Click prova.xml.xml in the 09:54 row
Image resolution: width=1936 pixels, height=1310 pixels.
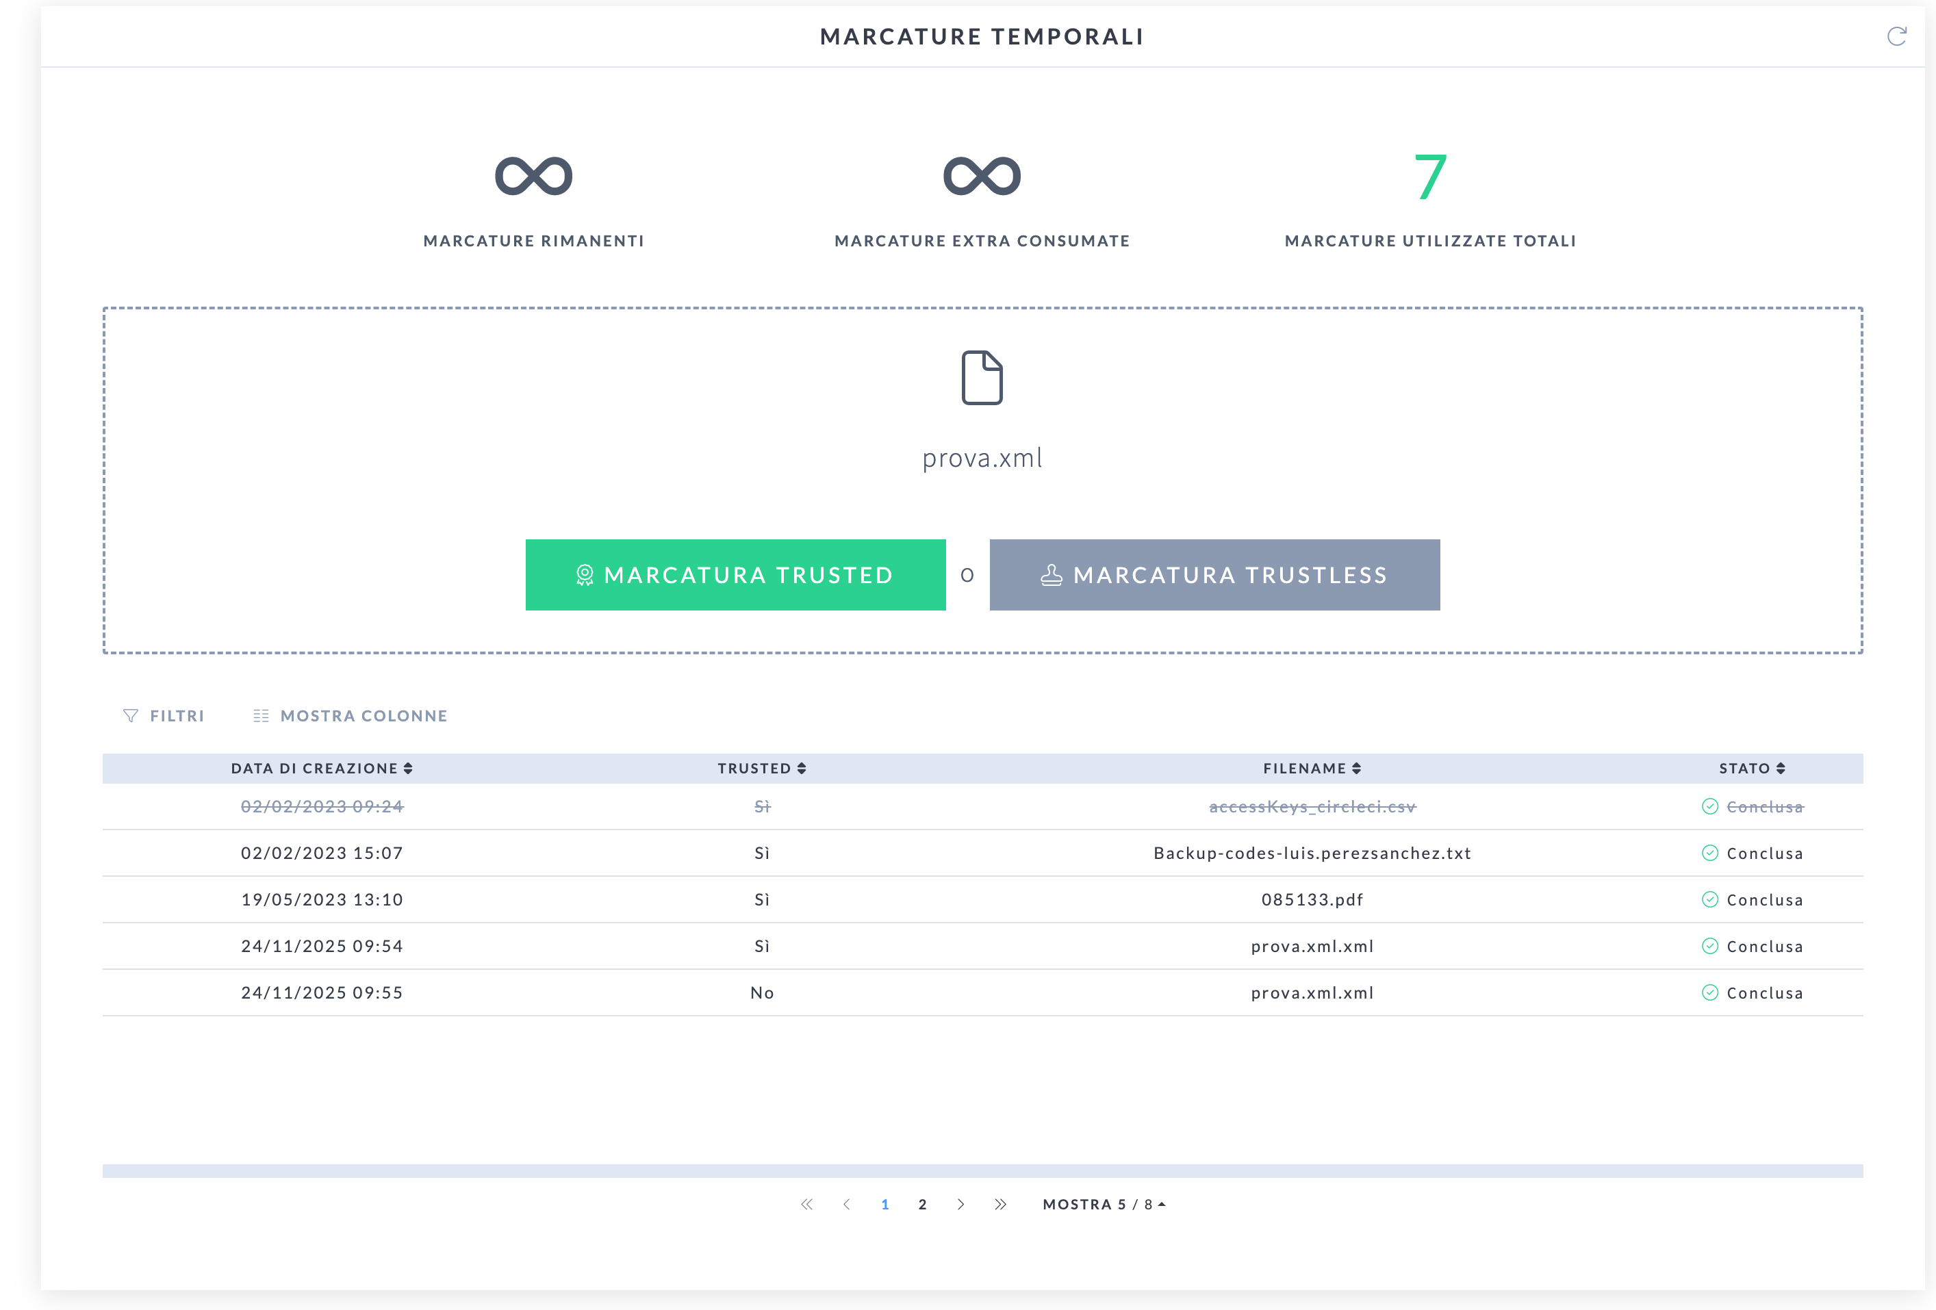point(1312,946)
